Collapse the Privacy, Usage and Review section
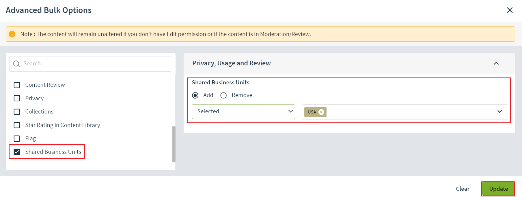Screen dimensions: 522x197 tap(496, 63)
